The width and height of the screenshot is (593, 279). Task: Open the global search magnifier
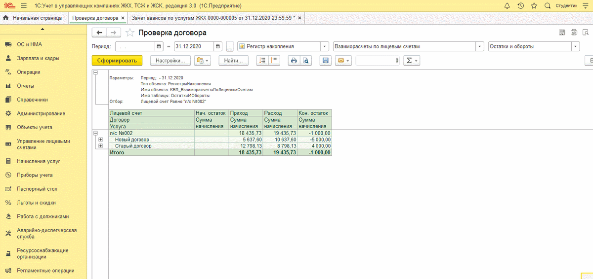(x=547, y=5)
